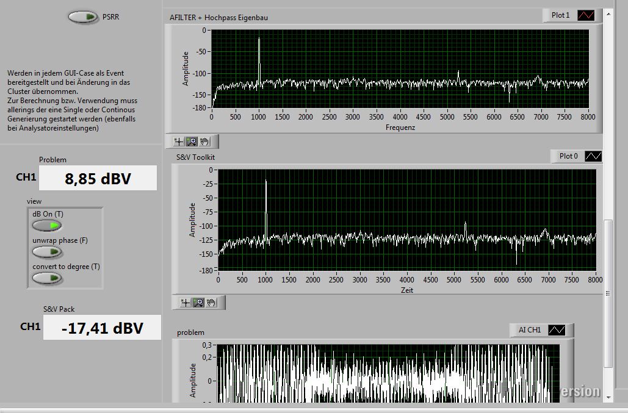Click the vertical scrollbar thumb
628x413 pixels.
point(608,293)
